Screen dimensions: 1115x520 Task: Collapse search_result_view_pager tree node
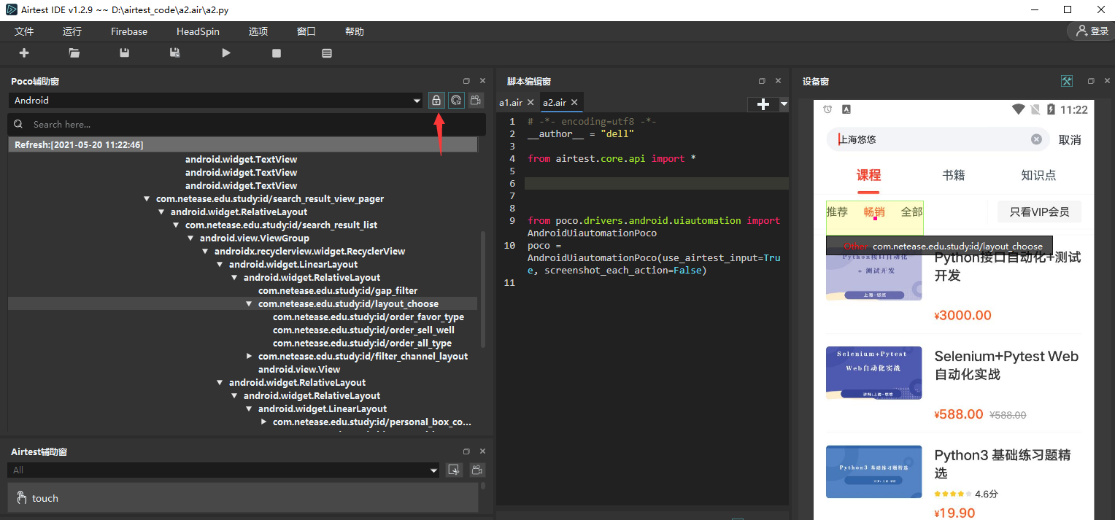(x=147, y=199)
